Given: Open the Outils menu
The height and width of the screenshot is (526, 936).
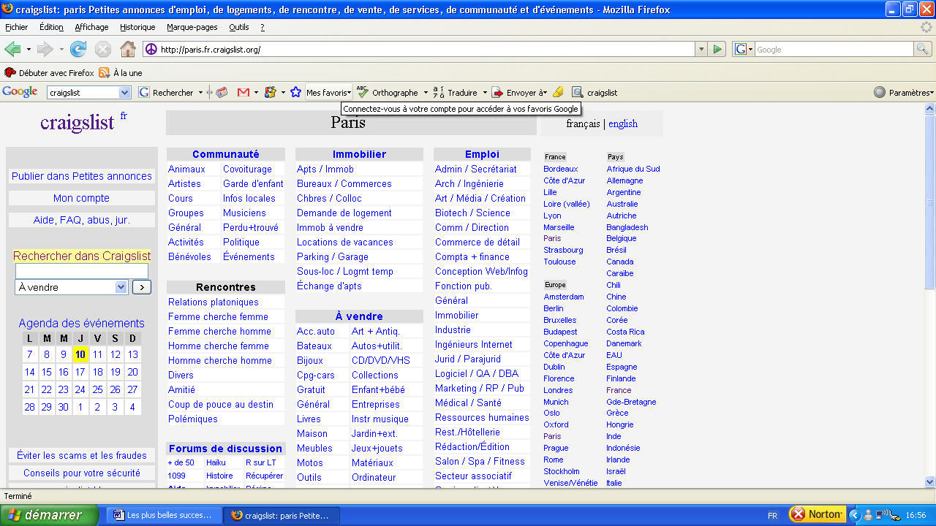Looking at the screenshot, I should [x=239, y=27].
